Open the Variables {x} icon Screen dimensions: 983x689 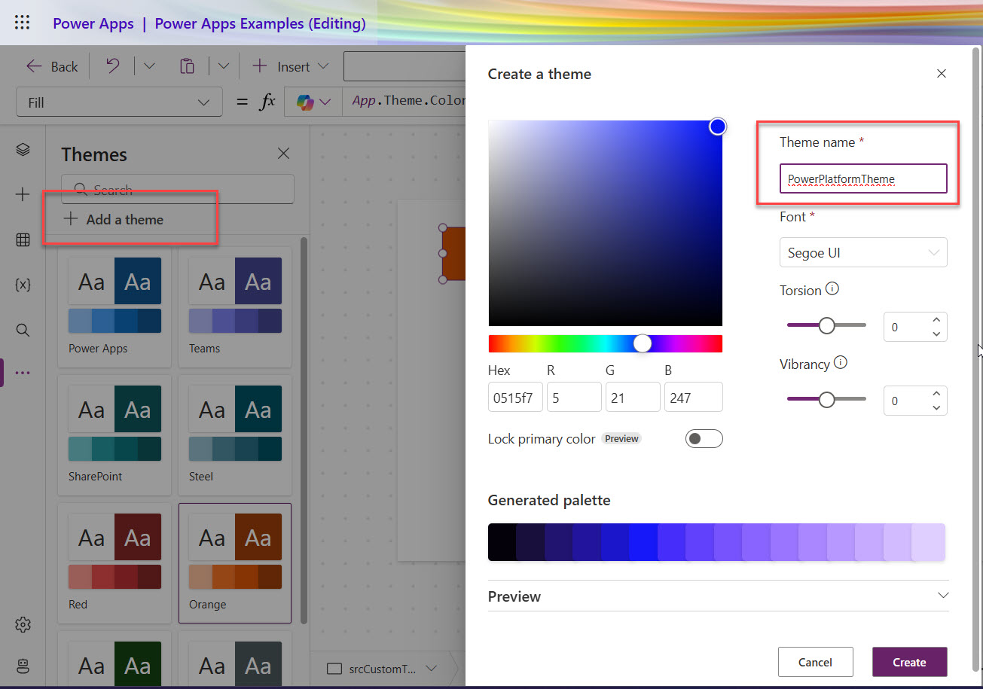click(23, 285)
